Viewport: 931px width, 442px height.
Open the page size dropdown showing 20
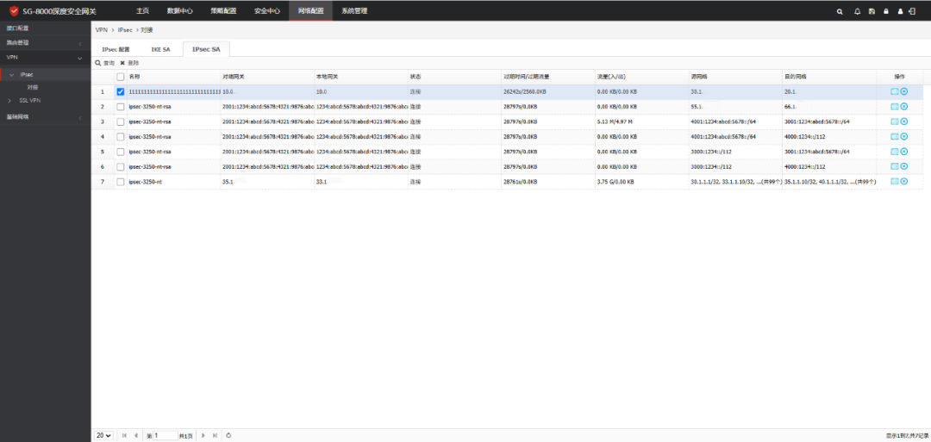pyautogui.click(x=103, y=436)
